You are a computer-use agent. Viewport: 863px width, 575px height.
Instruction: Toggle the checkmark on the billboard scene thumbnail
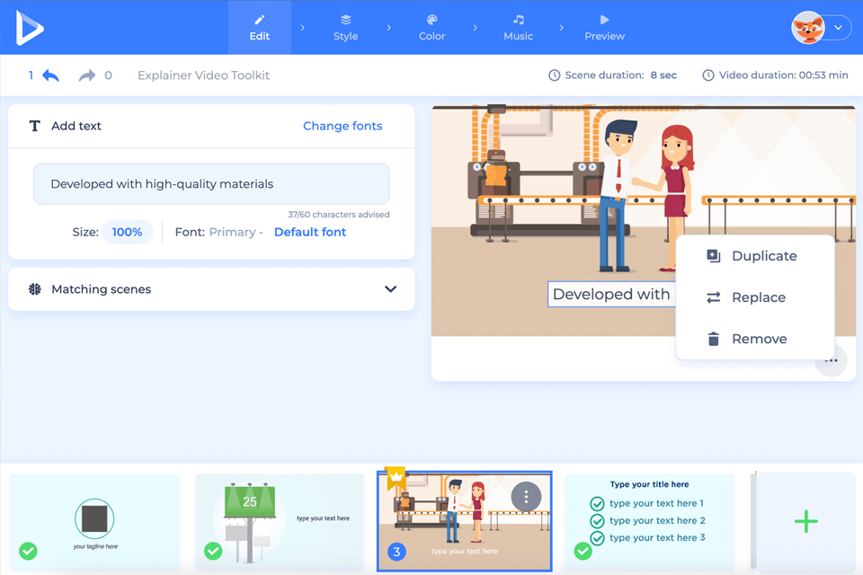pos(213,553)
